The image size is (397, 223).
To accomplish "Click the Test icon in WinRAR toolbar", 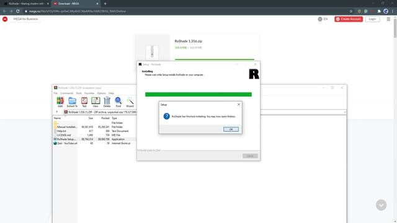I will pyautogui.click(x=84, y=102).
